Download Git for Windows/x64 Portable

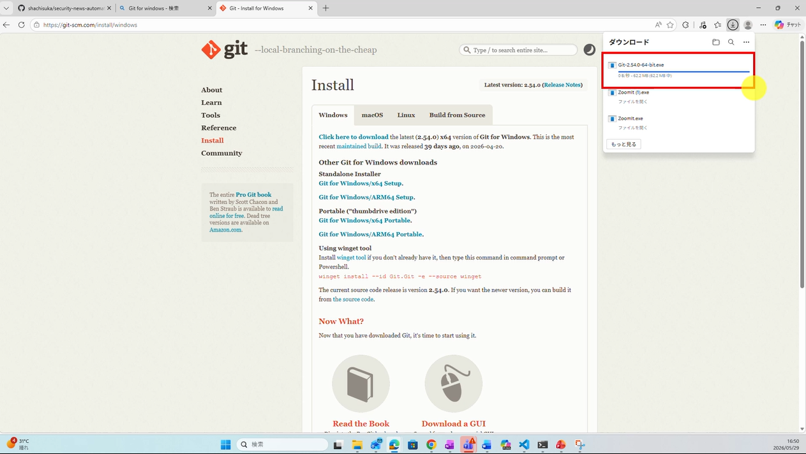pos(366,221)
